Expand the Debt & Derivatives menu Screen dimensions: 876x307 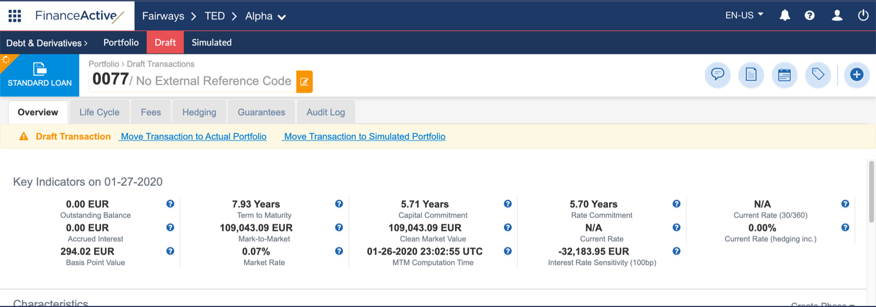click(47, 43)
